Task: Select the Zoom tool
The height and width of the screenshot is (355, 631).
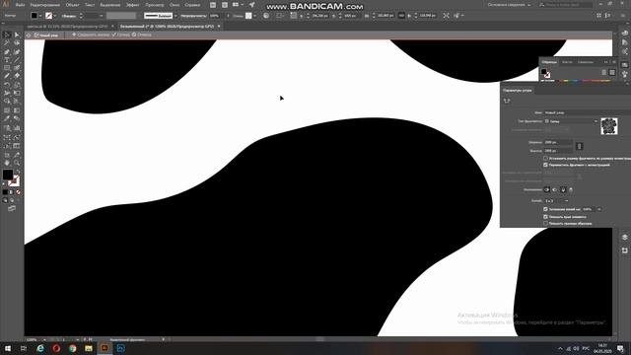Action: [17, 163]
